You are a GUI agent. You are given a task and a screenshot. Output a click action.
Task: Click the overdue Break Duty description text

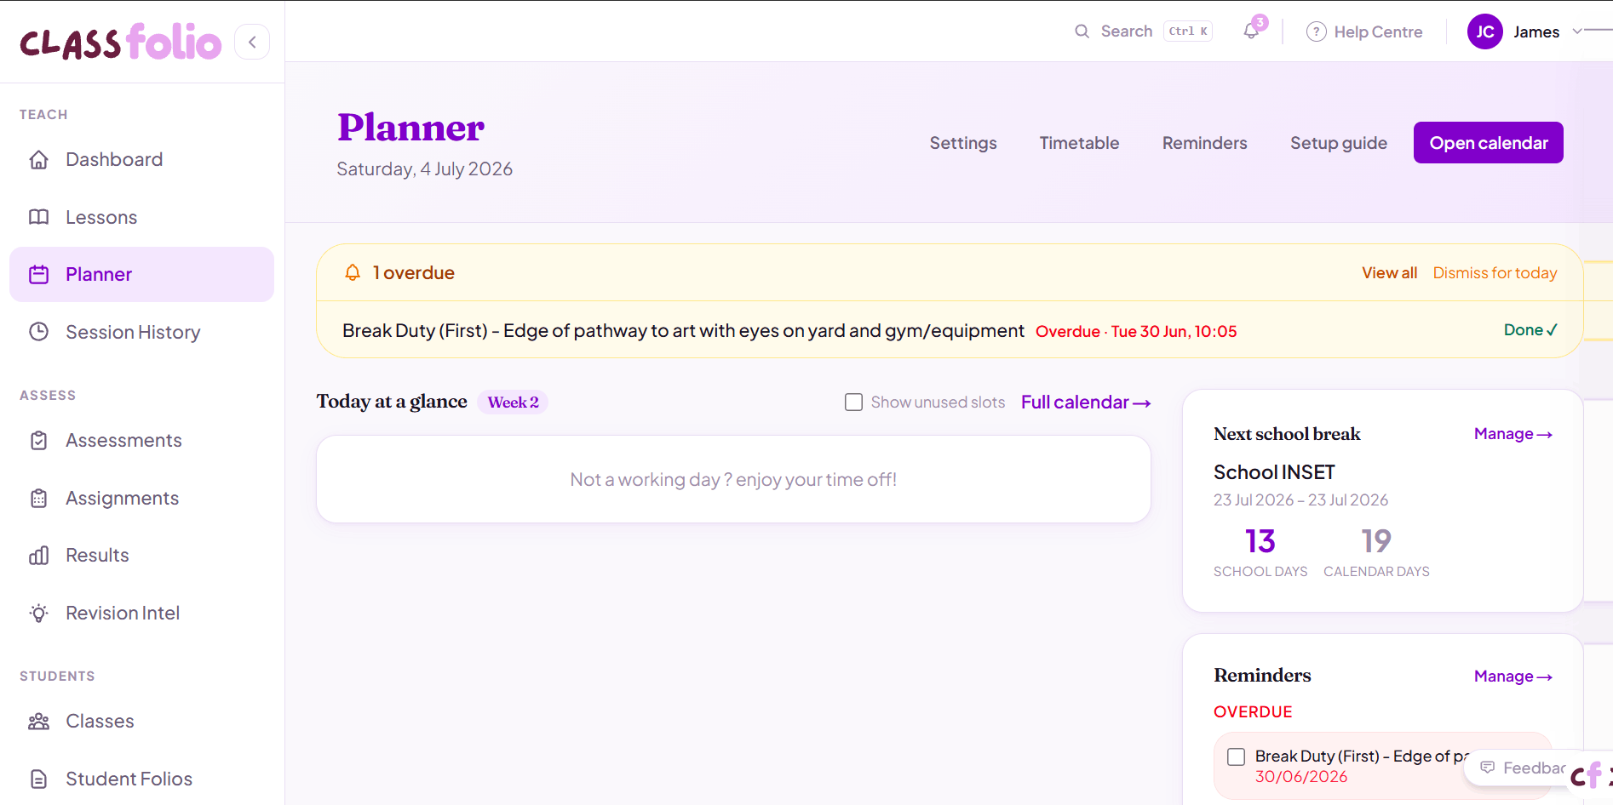coord(683,330)
